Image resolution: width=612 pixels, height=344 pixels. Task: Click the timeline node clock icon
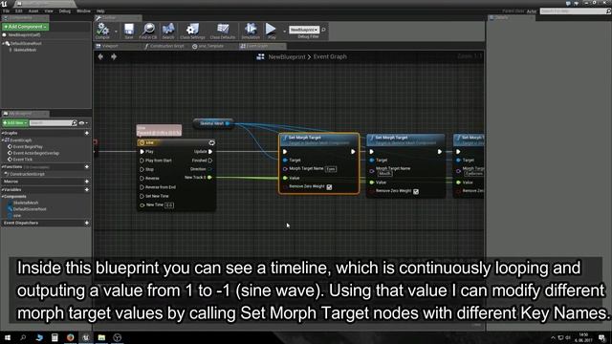(142, 142)
